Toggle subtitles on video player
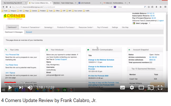This screenshot has height=106, width=171. coord(122,88)
